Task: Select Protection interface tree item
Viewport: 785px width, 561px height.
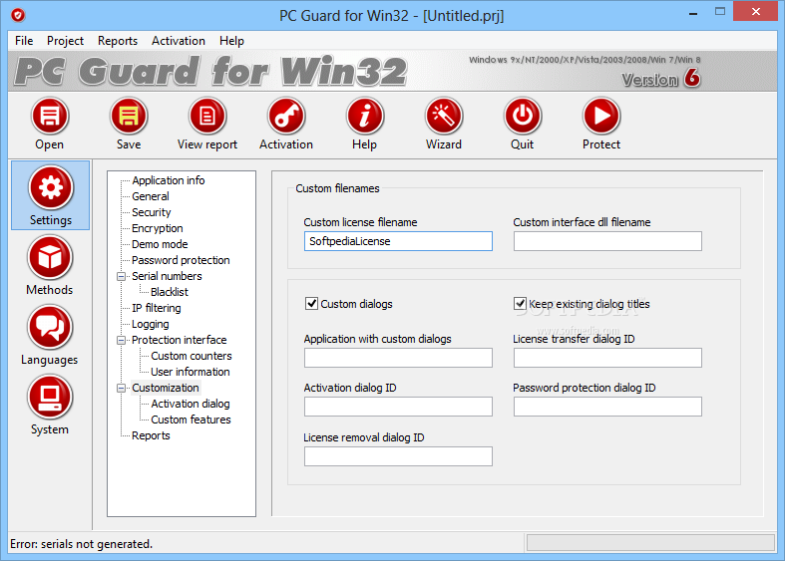Action: tap(180, 340)
